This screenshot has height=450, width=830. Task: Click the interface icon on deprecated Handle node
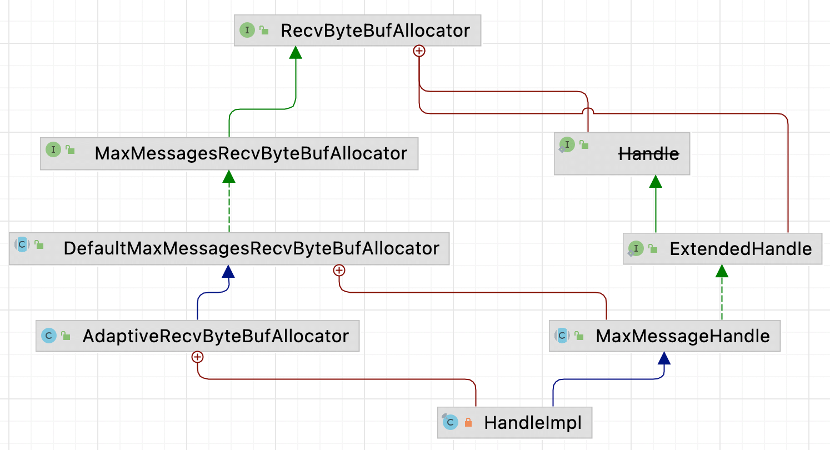(566, 146)
